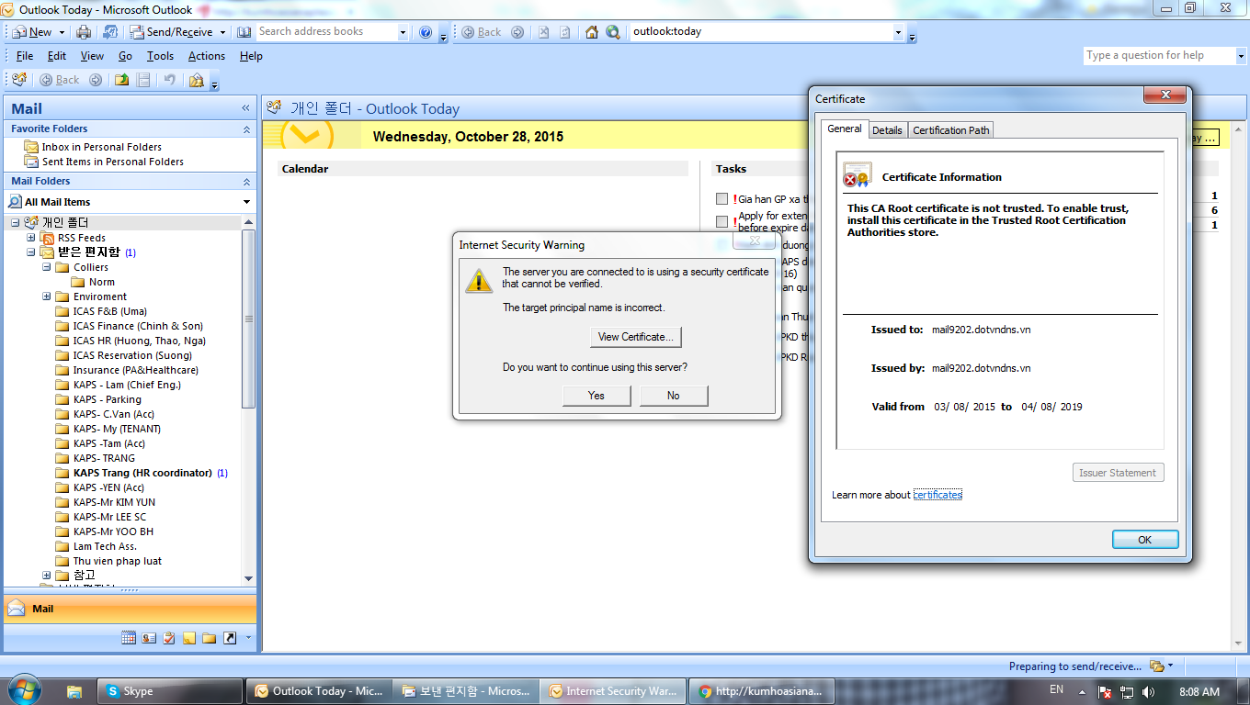The image size is (1250, 705).
Task: Select ICAS Finance (Chinh & Son) folder
Action: tap(138, 326)
